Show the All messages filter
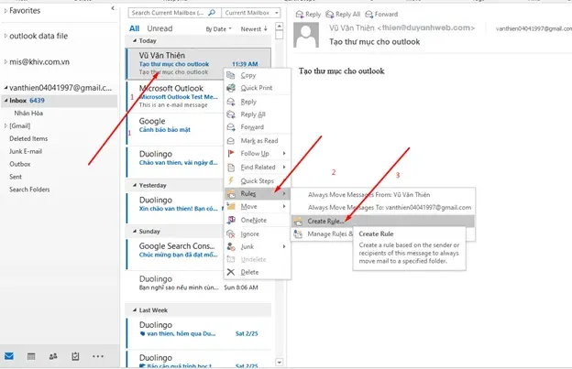This screenshot has height=369, width=572. (134, 28)
